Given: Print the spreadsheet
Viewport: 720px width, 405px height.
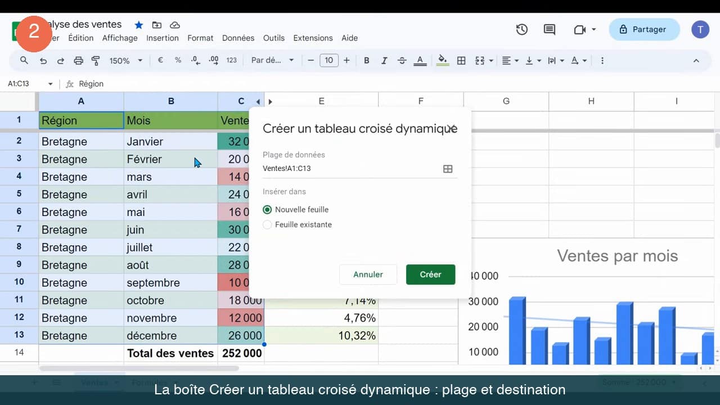Looking at the screenshot, I should [x=79, y=60].
